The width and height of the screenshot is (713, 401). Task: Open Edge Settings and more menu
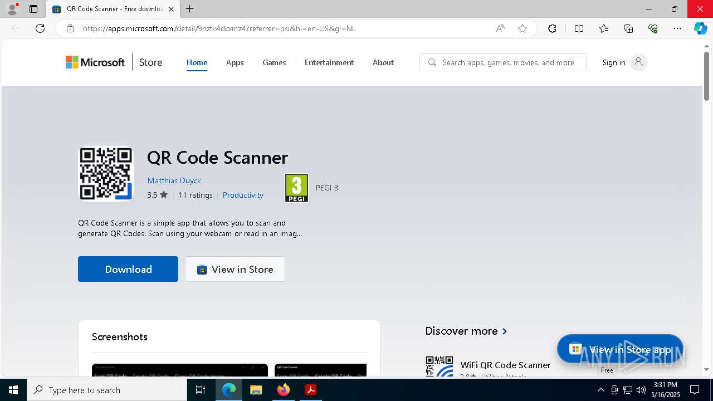pos(677,28)
